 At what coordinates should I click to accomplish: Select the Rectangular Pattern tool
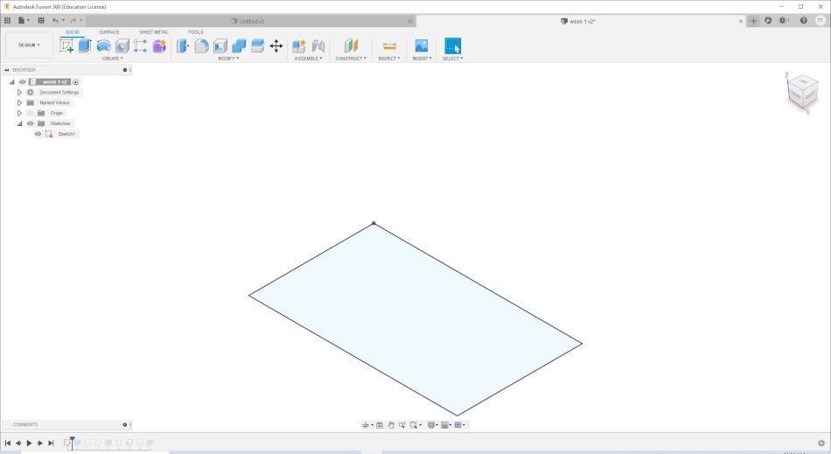coord(141,46)
